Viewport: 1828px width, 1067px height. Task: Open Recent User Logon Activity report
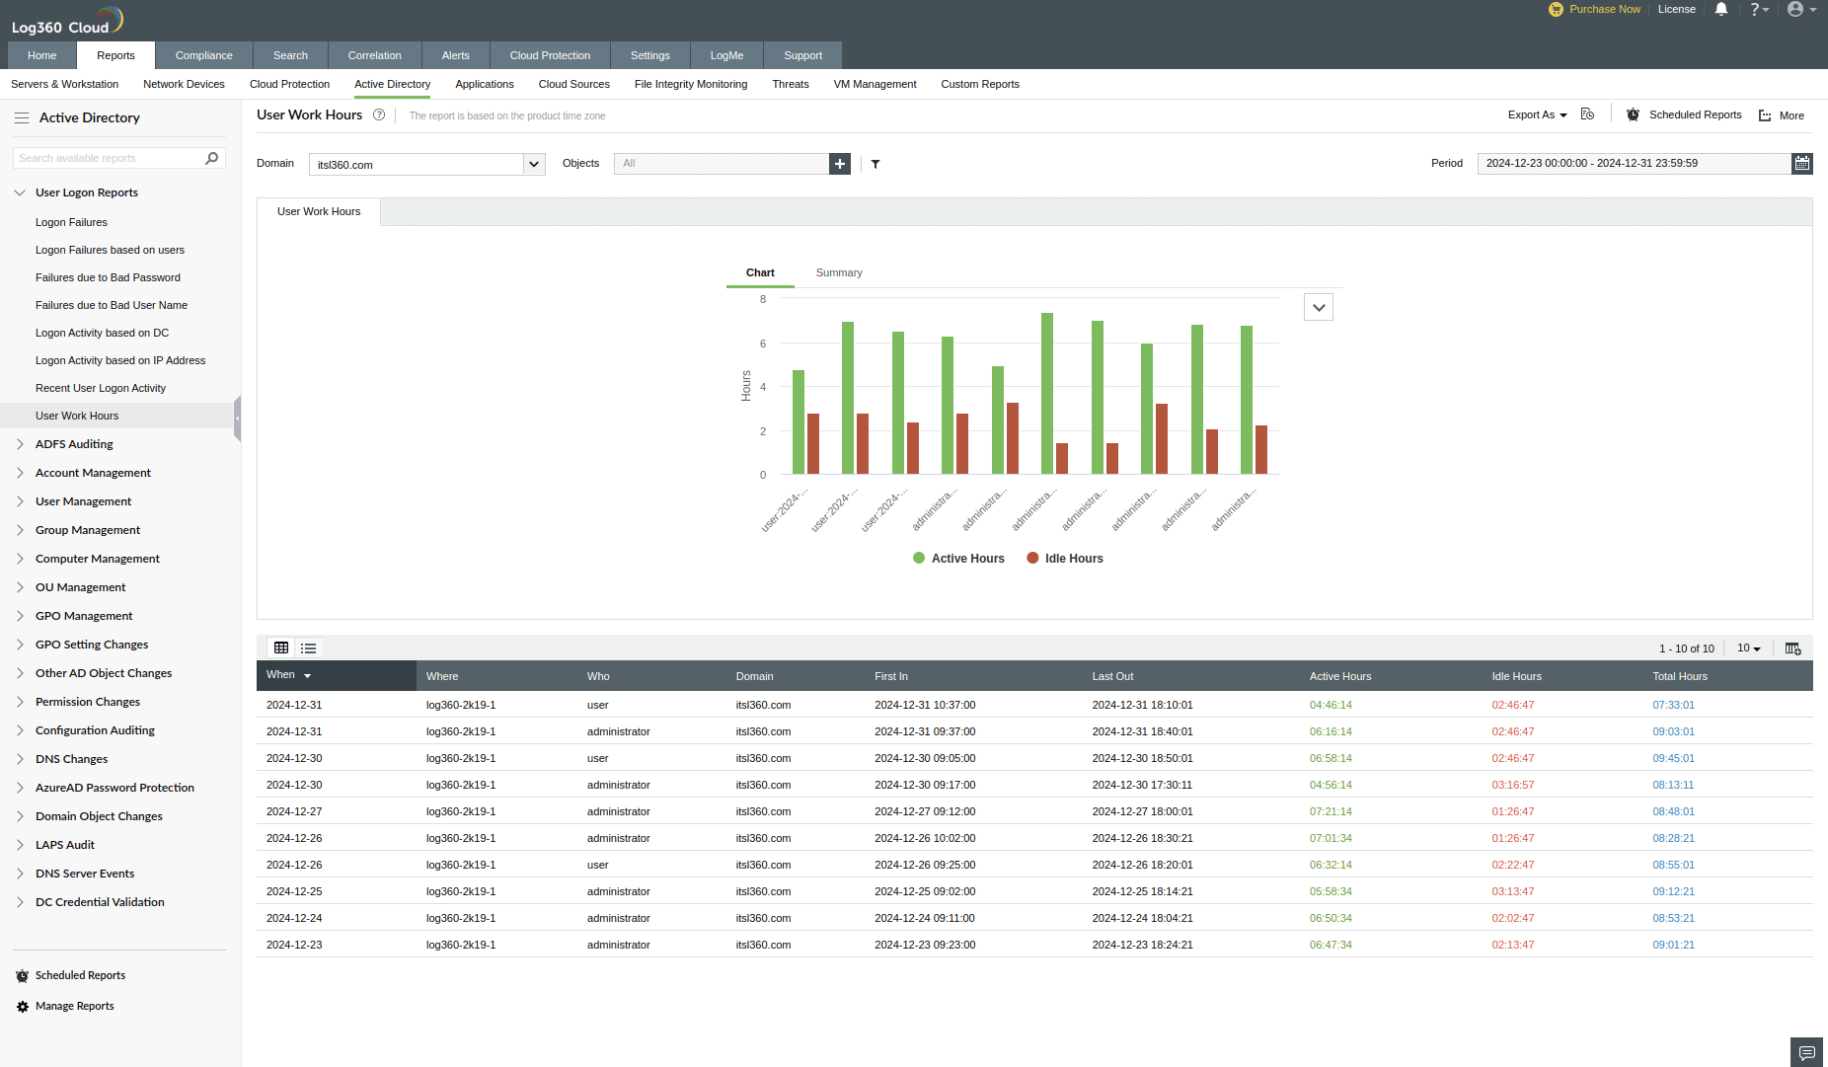101,389
